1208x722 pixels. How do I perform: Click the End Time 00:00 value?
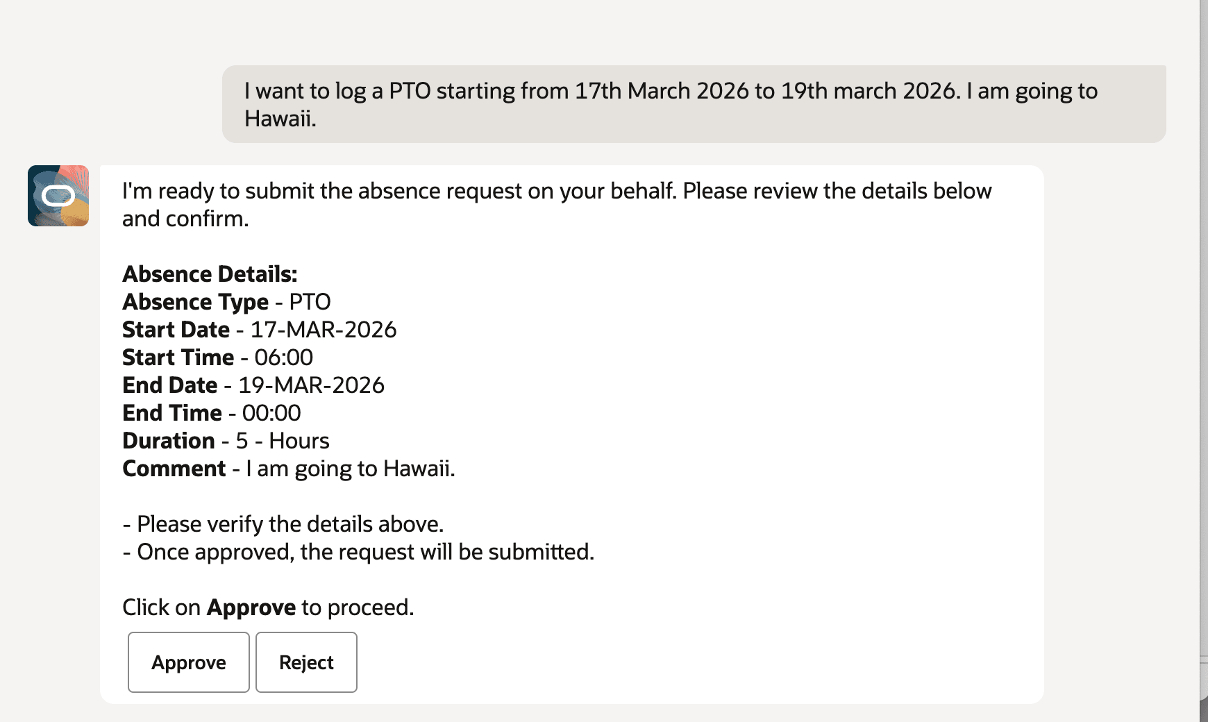tap(211, 412)
